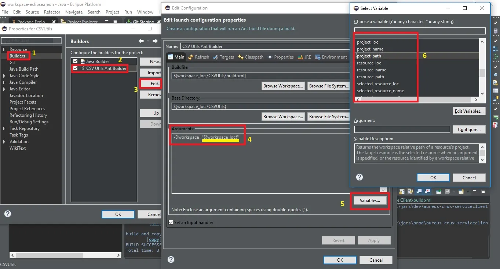
Task: Toggle the Set an Input handler checkbox
Action: tap(171, 222)
